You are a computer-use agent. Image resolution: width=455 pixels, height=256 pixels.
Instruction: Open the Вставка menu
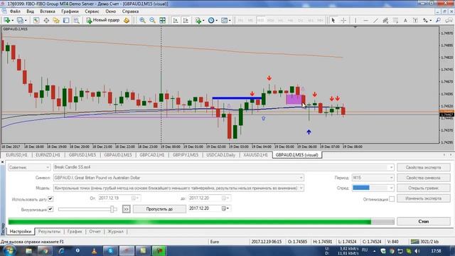pos(48,11)
